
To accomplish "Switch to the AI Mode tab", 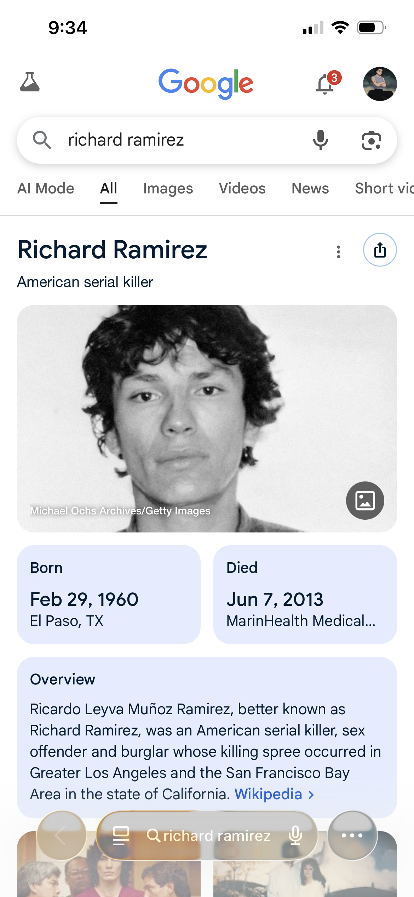I will (46, 188).
